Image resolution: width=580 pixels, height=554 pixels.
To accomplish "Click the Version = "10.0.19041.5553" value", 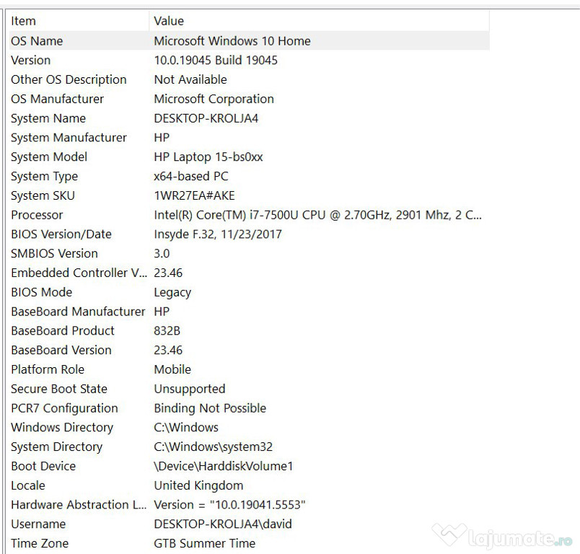I will (229, 504).
